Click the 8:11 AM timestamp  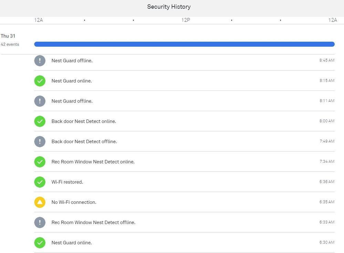tap(327, 101)
